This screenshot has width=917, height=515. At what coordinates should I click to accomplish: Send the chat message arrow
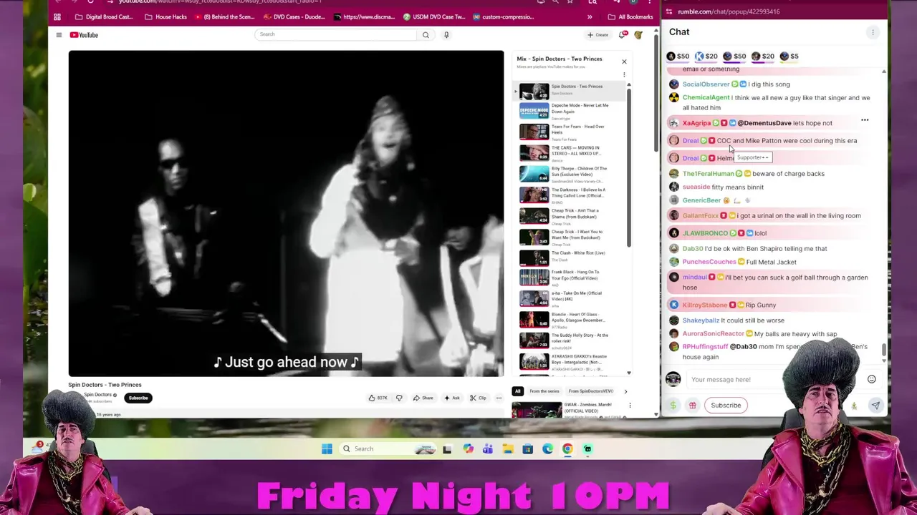[x=875, y=406]
